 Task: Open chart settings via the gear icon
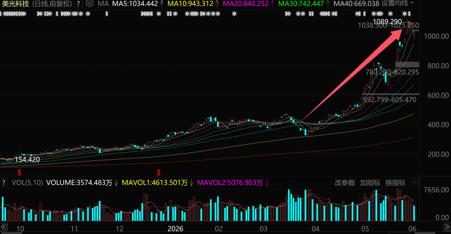[89, 4]
